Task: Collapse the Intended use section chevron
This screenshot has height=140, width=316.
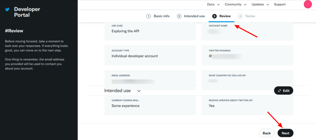Action: 139,91
